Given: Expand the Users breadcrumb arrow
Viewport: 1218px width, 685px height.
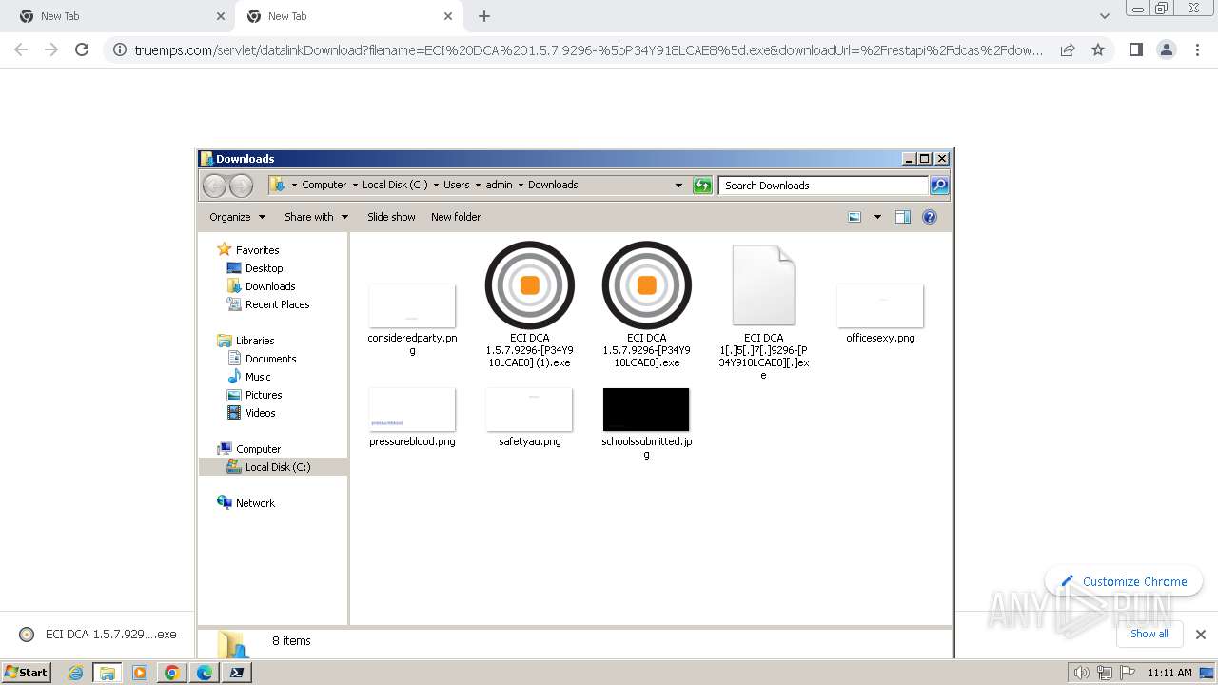Looking at the screenshot, I should click(x=478, y=186).
